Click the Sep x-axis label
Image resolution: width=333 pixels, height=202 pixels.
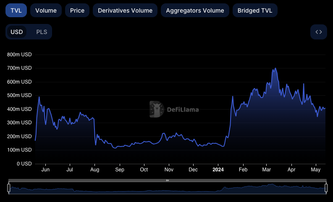click(x=120, y=170)
